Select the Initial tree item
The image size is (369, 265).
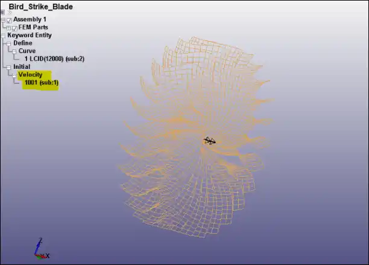tap(22, 66)
